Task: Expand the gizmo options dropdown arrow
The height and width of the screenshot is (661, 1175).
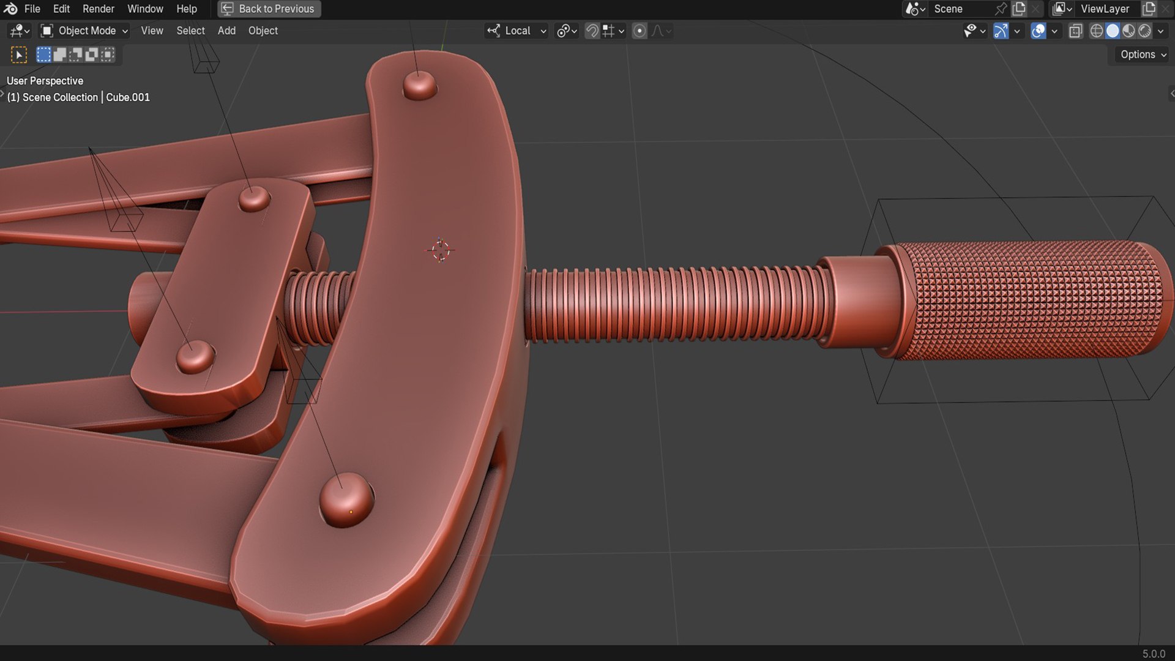Action: 1017,31
